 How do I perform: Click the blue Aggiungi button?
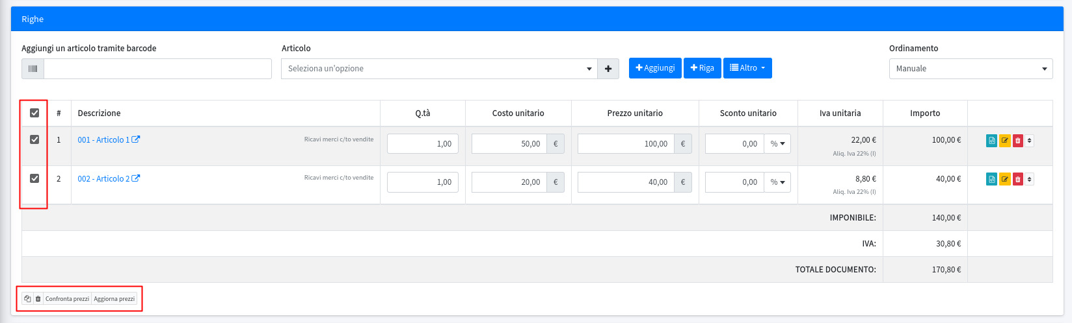click(x=655, y=68)
